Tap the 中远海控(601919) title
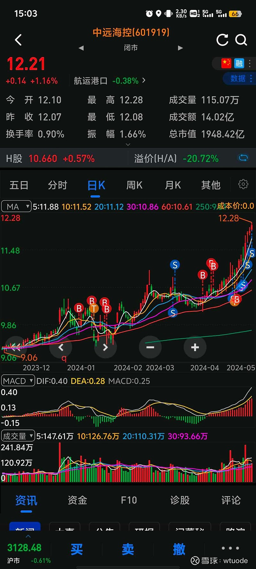This screenshot has height=569, width=256. [131, 32]
